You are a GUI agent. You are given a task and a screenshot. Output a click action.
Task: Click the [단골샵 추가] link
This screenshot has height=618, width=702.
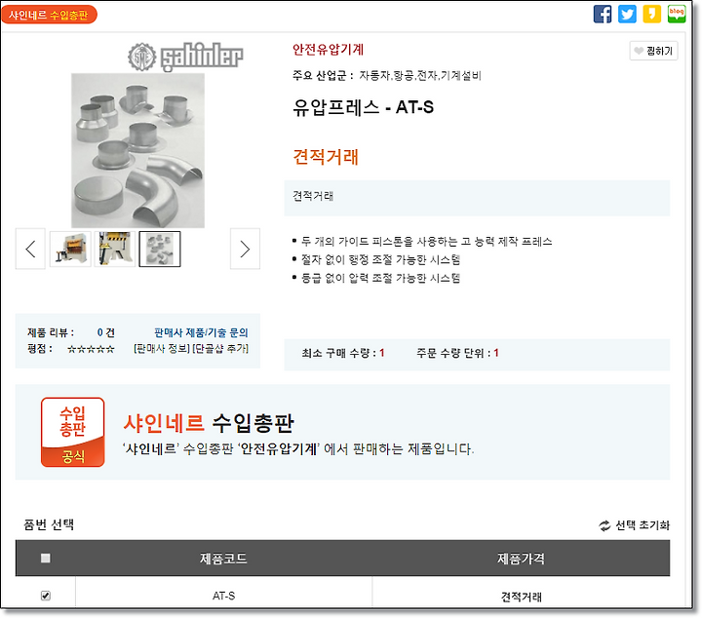point(220,348)
